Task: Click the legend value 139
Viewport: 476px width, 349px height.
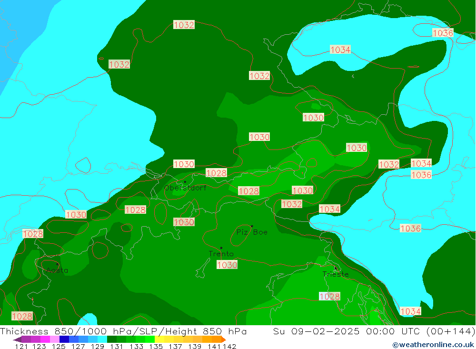Action: (x=195, y=346)
